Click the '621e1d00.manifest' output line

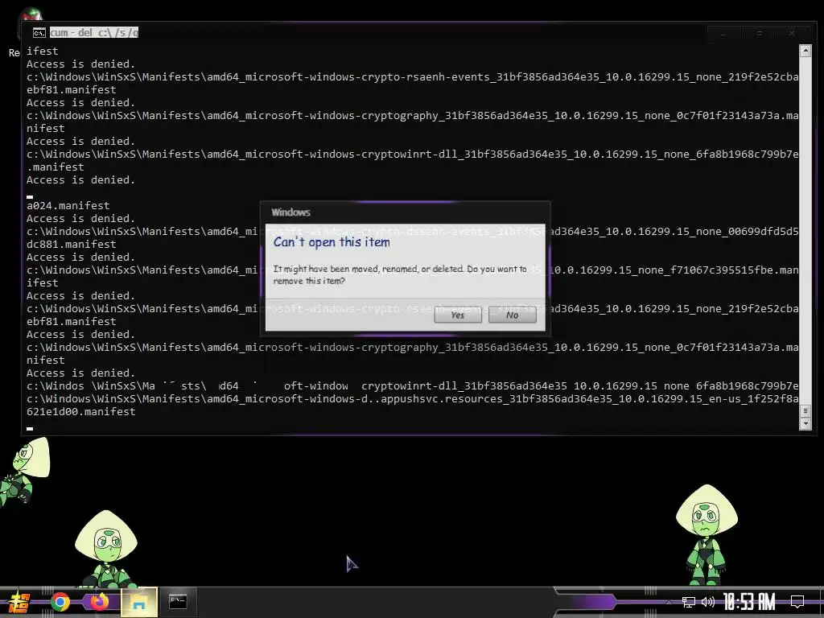(81, 411)
